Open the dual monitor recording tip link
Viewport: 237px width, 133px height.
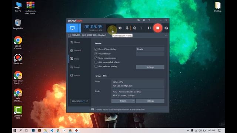coord(120,109)
